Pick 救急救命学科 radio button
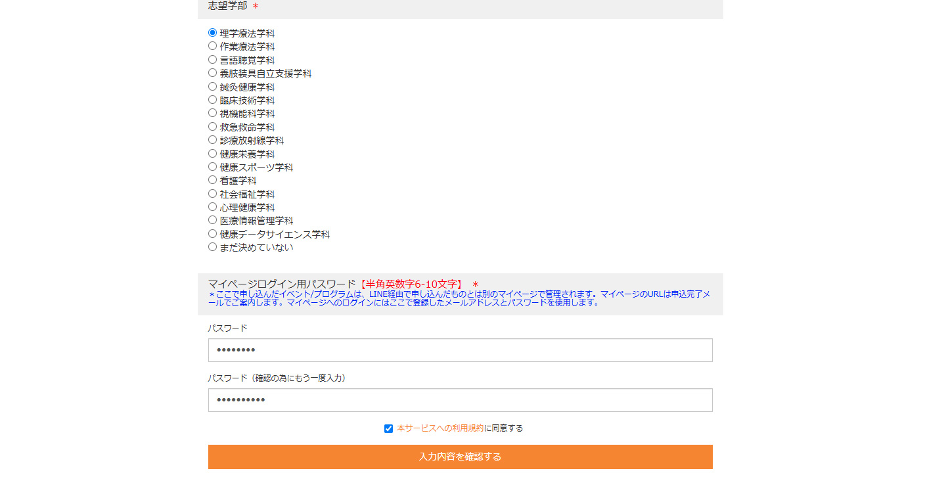Viewport: 925px width, 496px height. click(212, 127)
